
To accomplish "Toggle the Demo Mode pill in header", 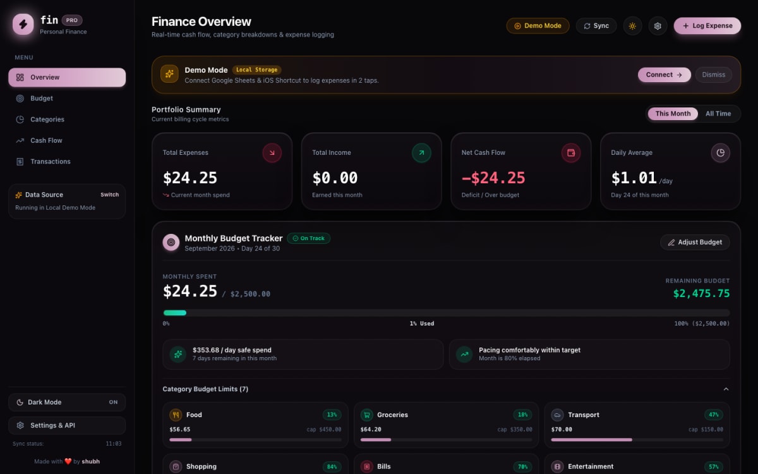I will [538, 26].
